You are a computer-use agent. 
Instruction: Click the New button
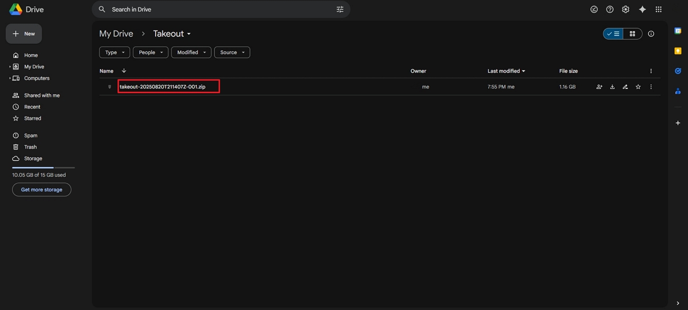click(23, 33)
